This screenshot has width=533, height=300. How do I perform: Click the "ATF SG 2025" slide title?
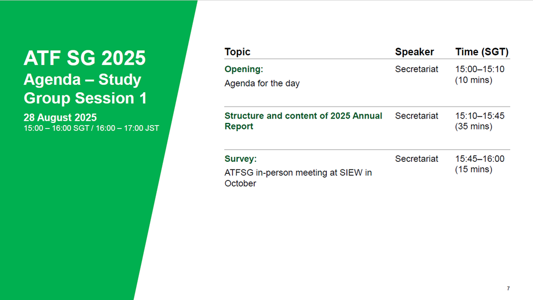click(84, 58)
